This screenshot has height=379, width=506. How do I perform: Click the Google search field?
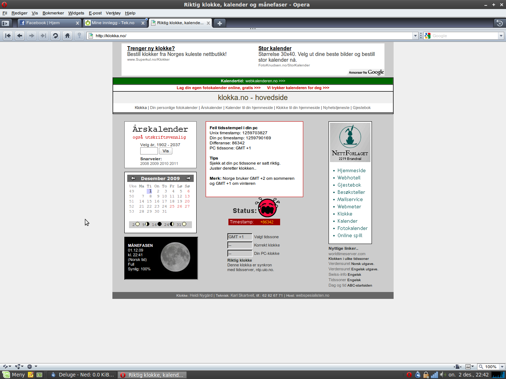pos(464,36)
